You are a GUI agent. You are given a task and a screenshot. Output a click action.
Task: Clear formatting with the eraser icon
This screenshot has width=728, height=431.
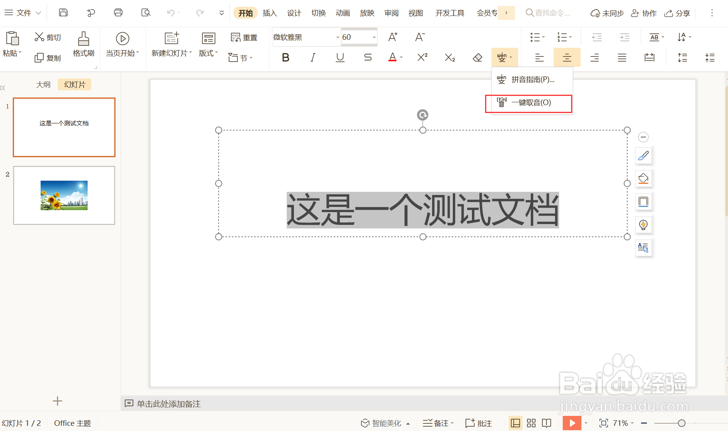point(478,58)
